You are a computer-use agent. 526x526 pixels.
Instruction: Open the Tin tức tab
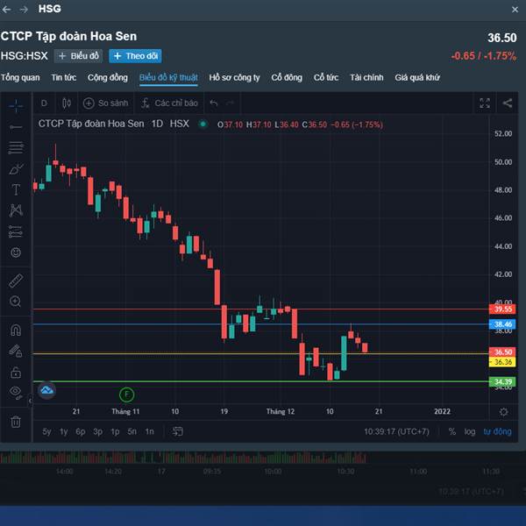coord(64,77)
